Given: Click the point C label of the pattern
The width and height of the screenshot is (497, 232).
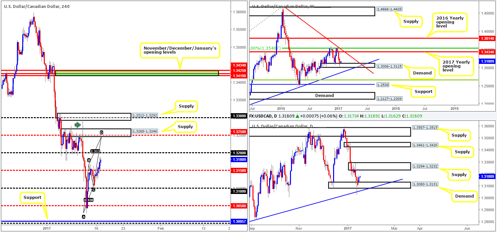Looking at the screenshot, I should [94, 190].
